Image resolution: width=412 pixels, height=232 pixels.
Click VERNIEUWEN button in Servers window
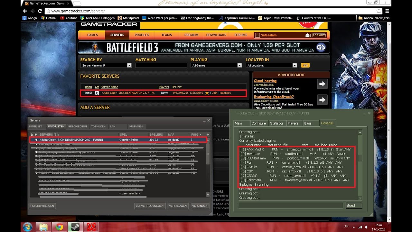(x=178, y=206)
